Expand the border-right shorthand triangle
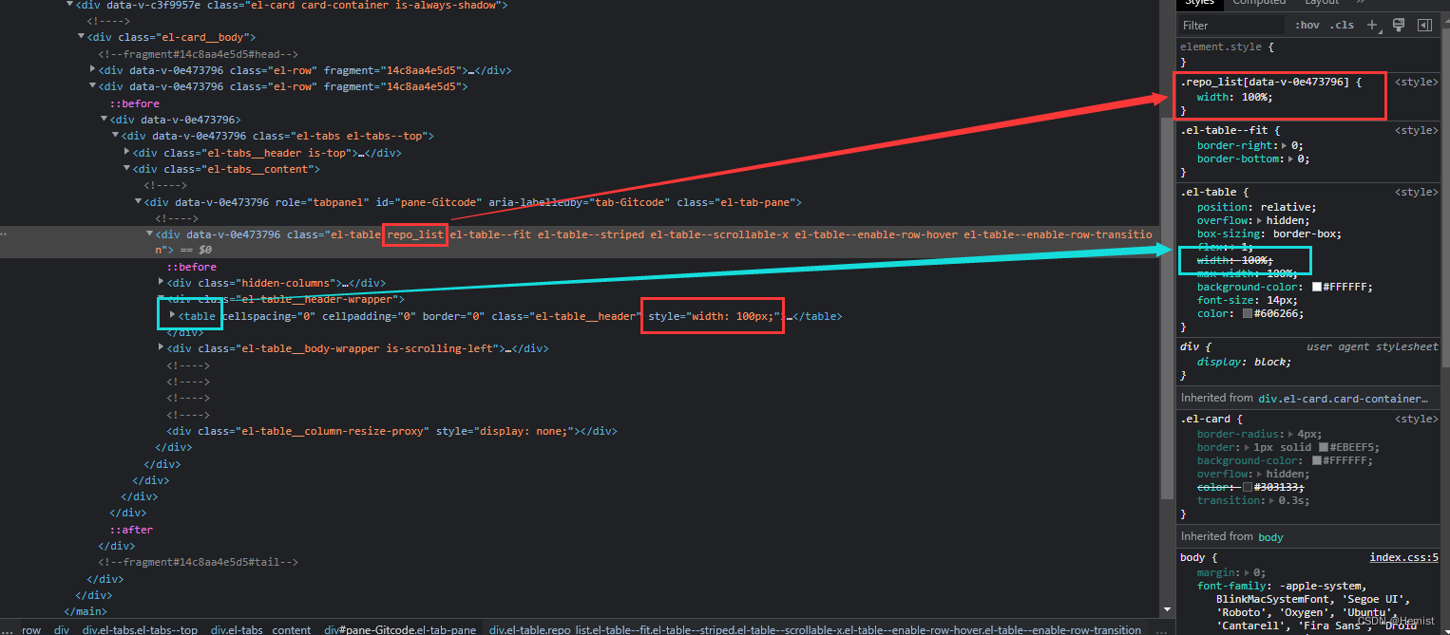This screenshot has width=1450, height=635. [x=1285, y=146]
